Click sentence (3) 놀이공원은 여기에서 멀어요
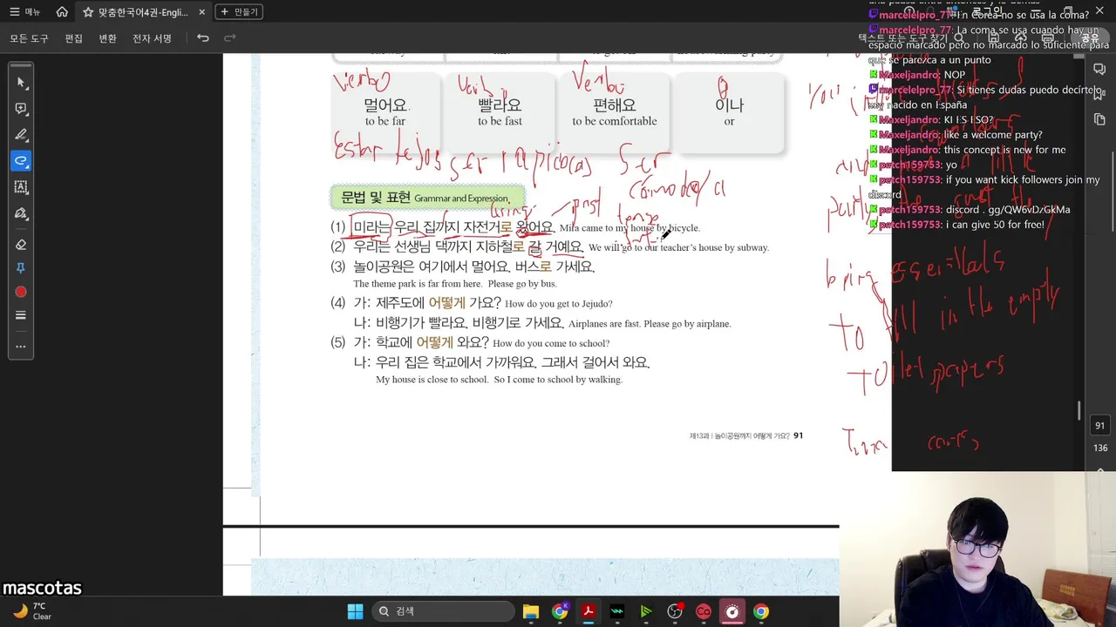 click(x=462, y=266)
